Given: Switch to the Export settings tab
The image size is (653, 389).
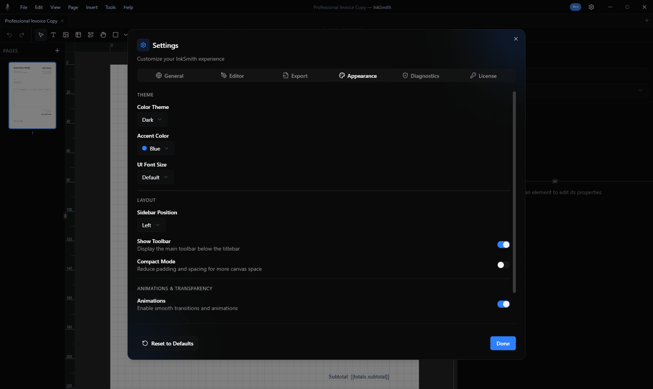Looking at the screenshot, I should point(295,76).
